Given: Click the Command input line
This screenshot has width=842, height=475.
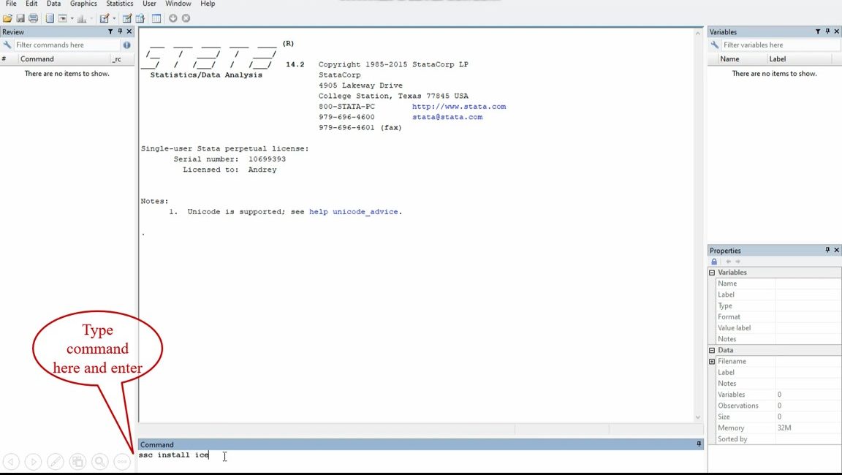Looking at the screenshot, I should click(420, 455).
